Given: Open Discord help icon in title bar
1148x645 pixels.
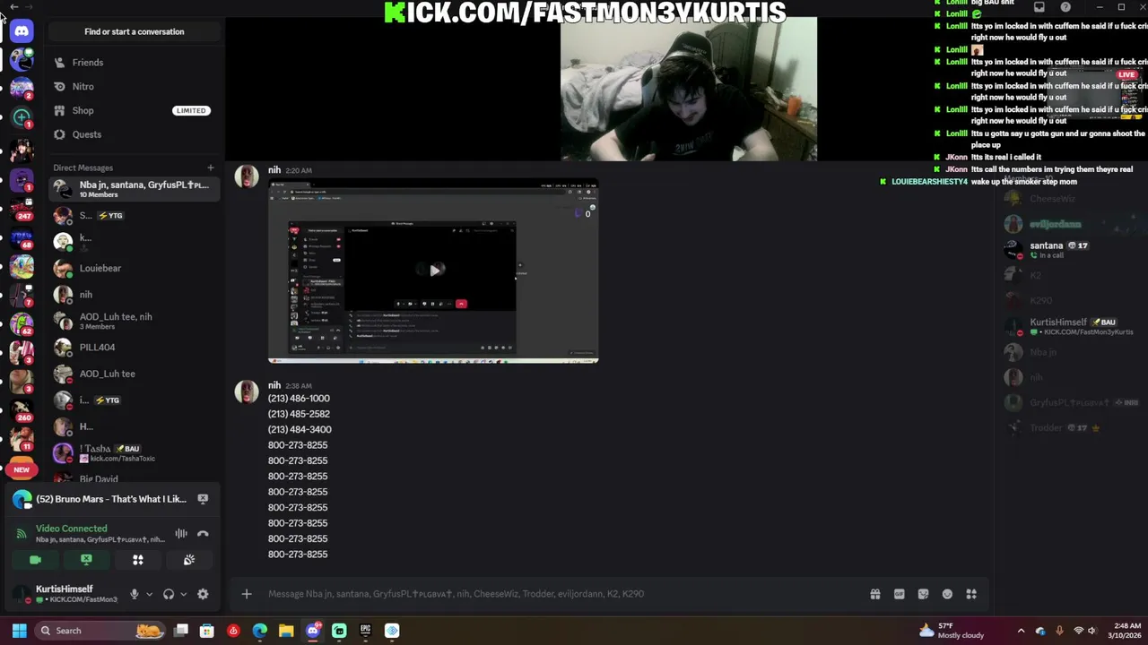Looking at the screenshot, I should tap(1065, 7).
